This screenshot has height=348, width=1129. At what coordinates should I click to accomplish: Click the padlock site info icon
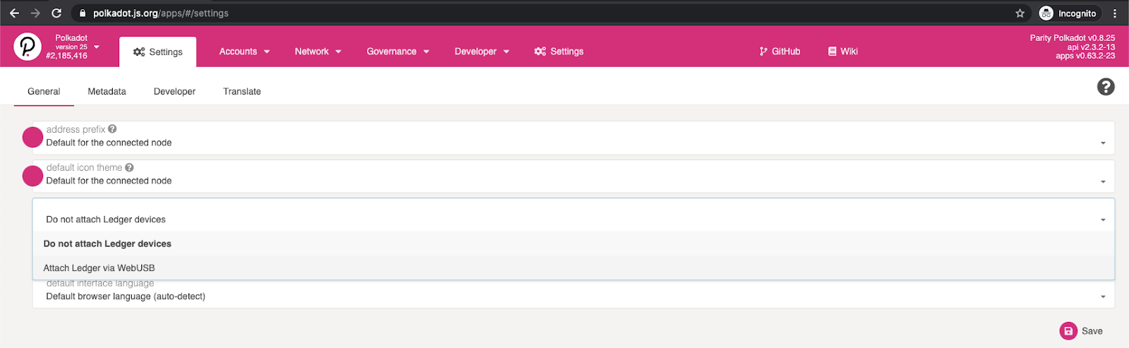pyautogui.click(x=83, y=13)
